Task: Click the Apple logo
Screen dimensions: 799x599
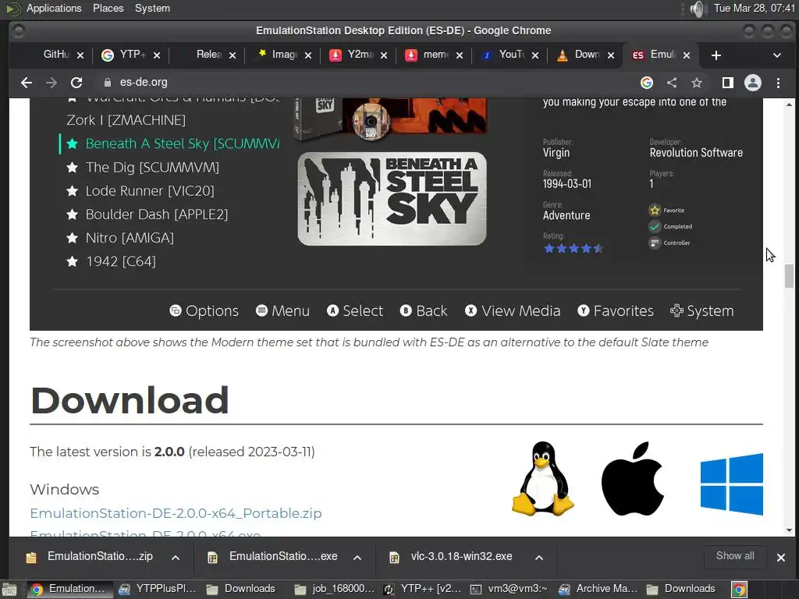Action: (633, 479)
